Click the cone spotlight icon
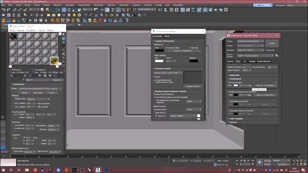 (69, 15)
